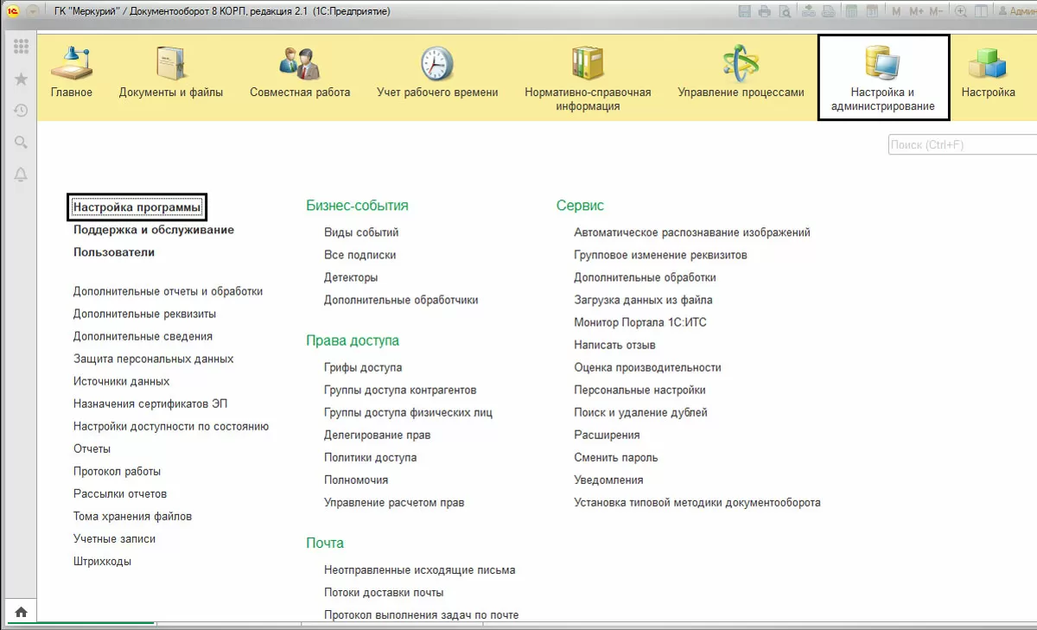
Task: Open Дополнительные сведения link
Action: coord(143,336)
